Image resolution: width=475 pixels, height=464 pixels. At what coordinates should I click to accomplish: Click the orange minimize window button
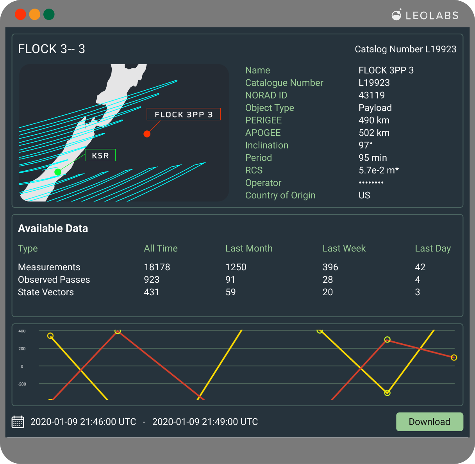coord(35,14)
